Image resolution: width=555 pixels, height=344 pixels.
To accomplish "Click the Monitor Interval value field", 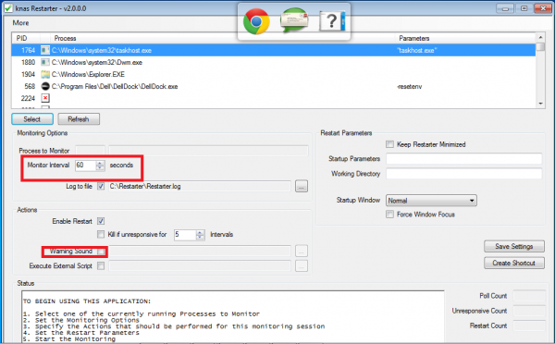I will (86, 166).
